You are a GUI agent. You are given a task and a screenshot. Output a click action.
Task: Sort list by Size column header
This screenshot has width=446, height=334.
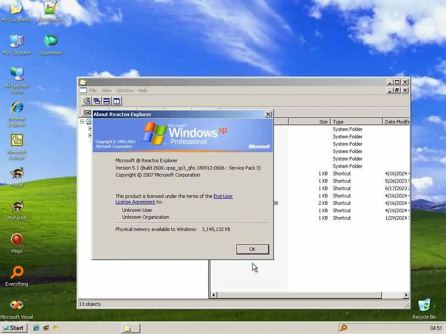[x=309, y=122]
